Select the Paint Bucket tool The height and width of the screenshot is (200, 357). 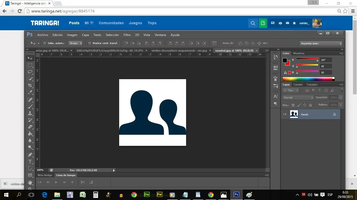[30, 134]
